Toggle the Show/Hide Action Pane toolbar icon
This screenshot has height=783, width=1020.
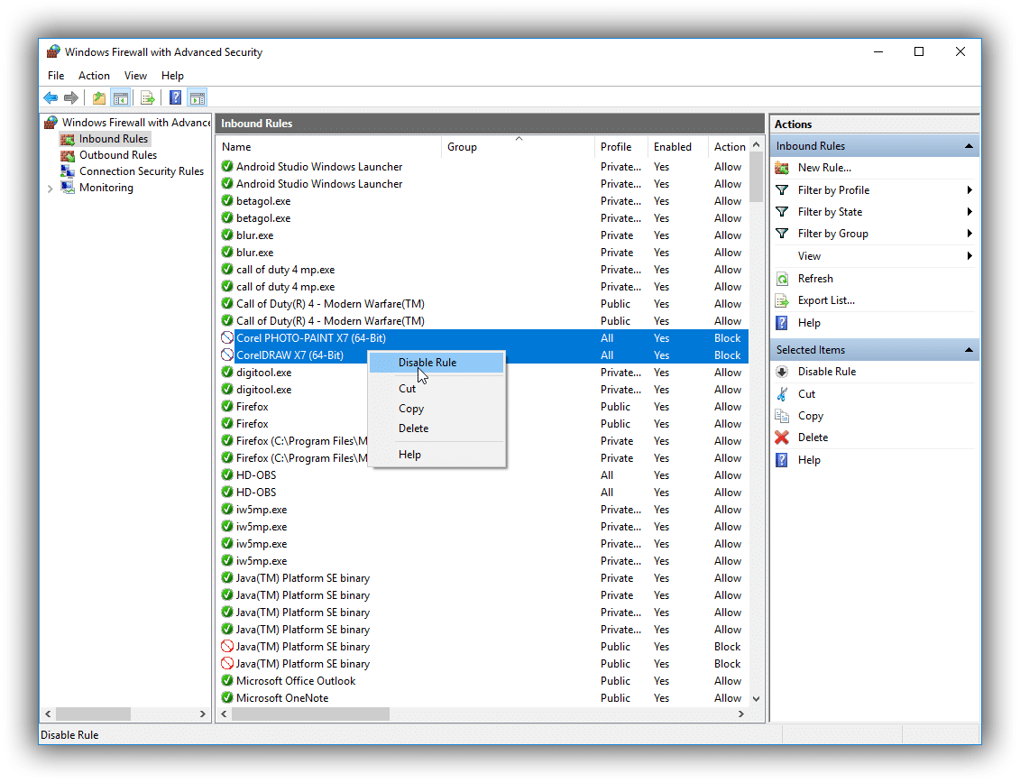[x=198, y=98]
